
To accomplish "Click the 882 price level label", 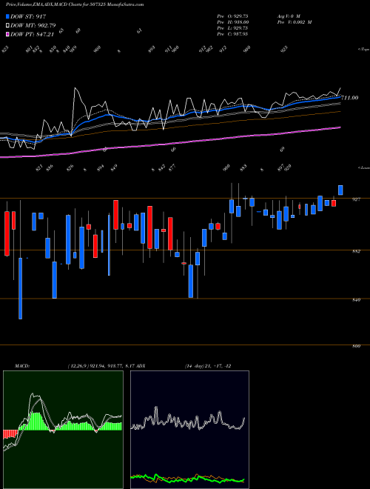I will (356, 251).
